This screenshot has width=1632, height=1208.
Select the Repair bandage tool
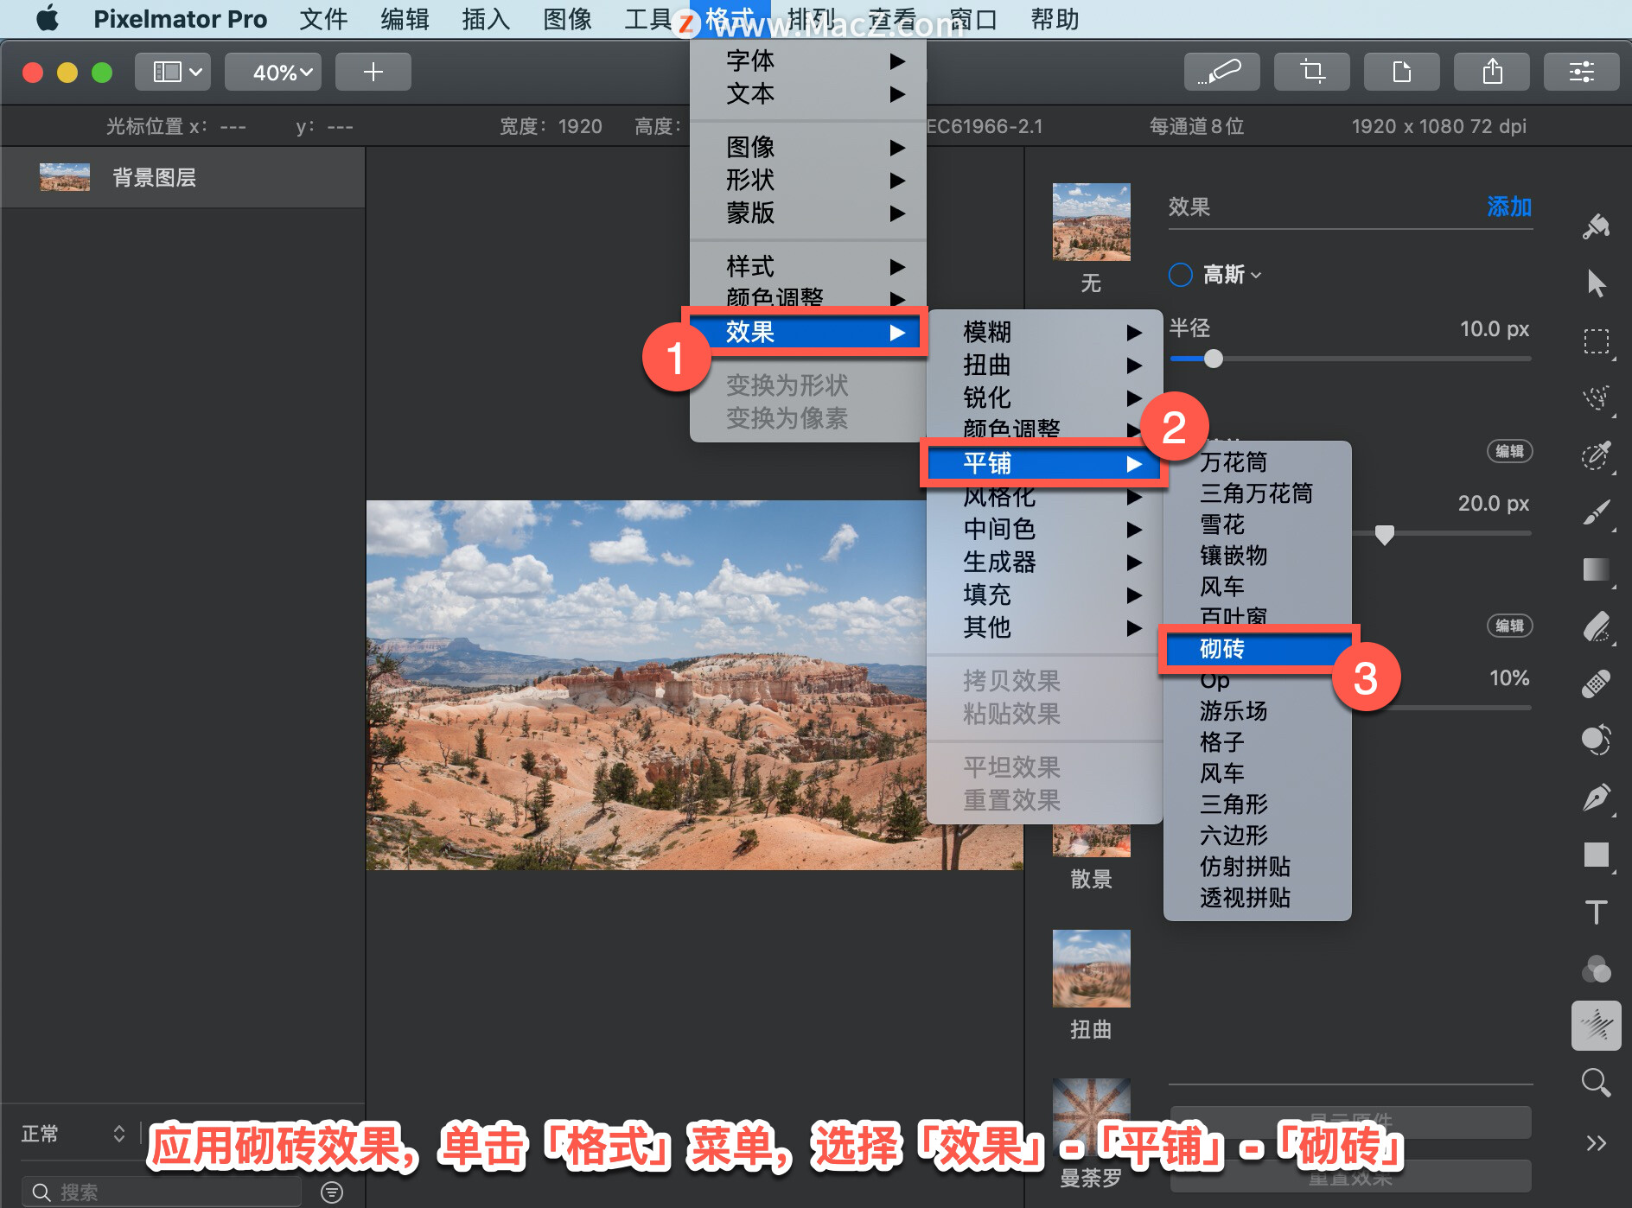(1596, 683)
